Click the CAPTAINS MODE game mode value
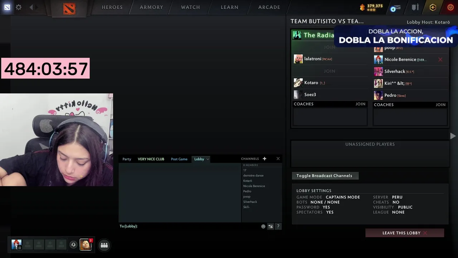 (x=343, y=197)
